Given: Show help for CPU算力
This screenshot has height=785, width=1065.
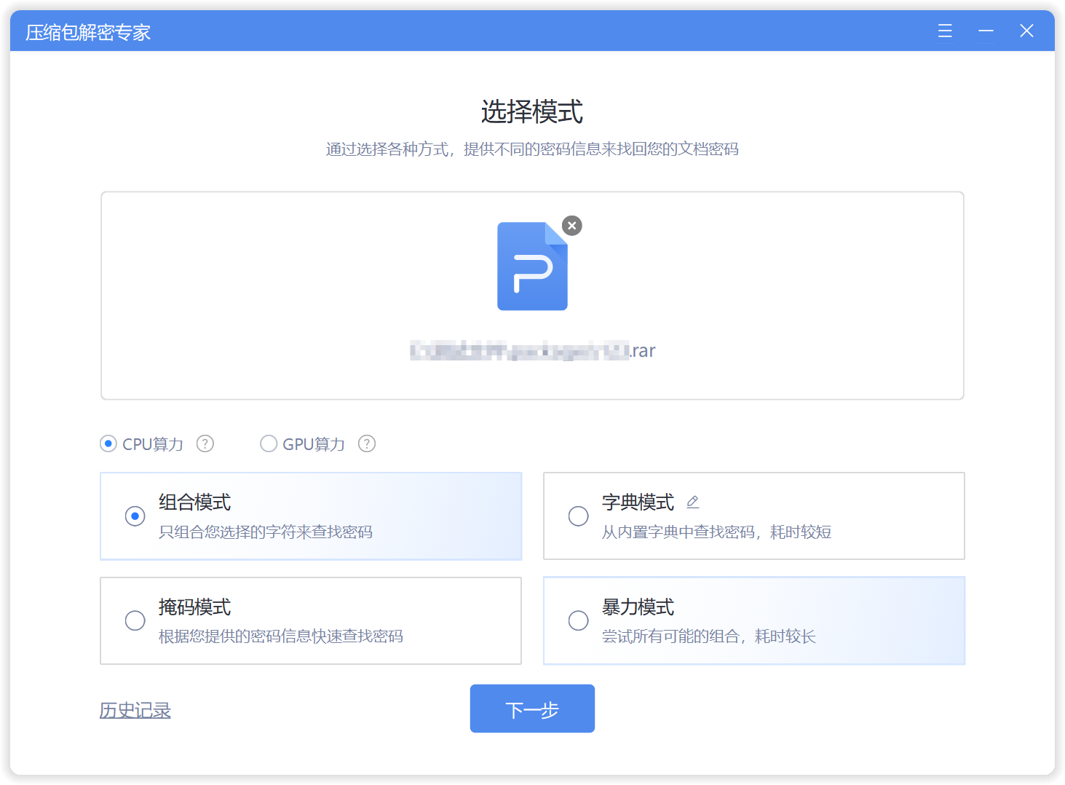Looking at the screenshot, I should (205, 443).
